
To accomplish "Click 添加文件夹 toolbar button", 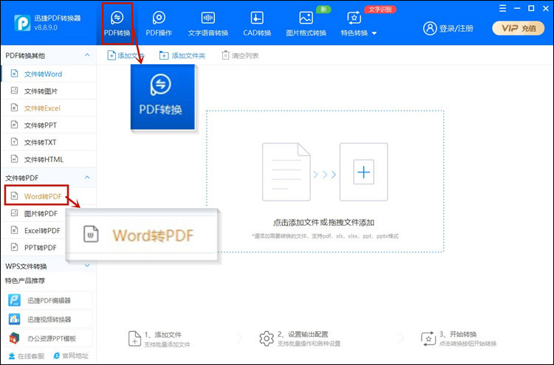I will coord(182,55).
